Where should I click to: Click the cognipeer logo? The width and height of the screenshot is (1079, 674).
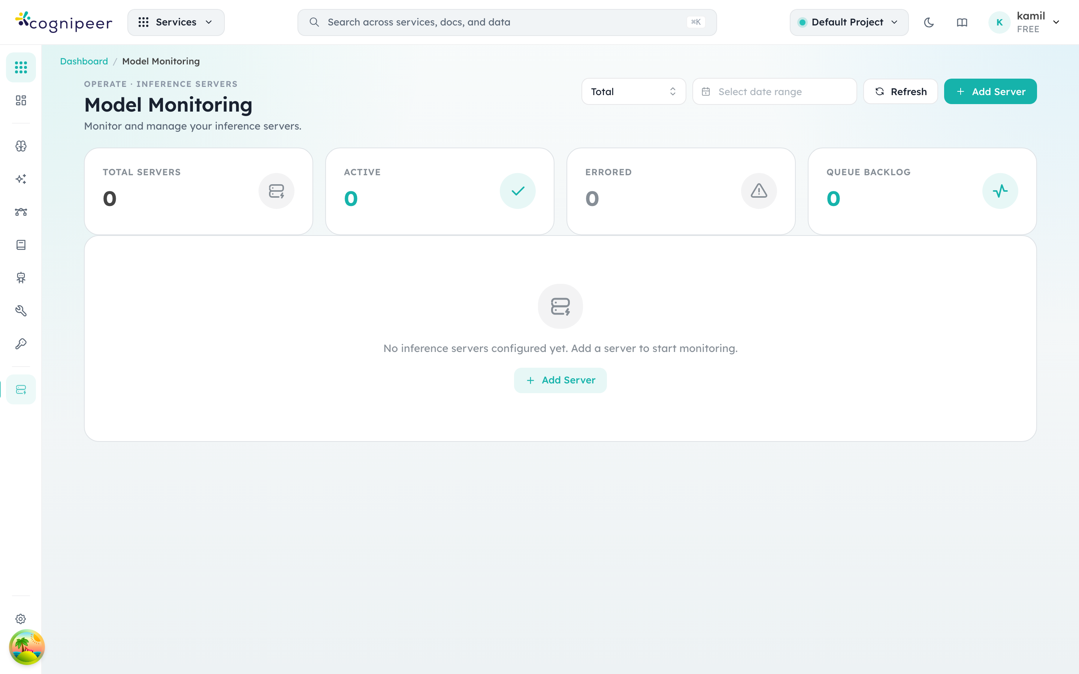pyautogui.click(x=64, y=22)
